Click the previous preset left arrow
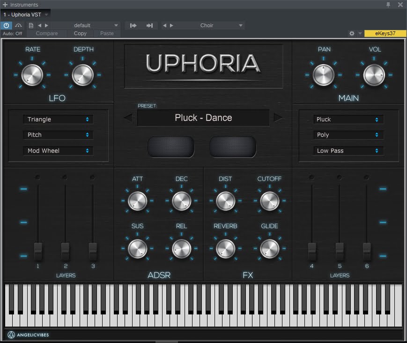407x343 pixels. (128, 118)
